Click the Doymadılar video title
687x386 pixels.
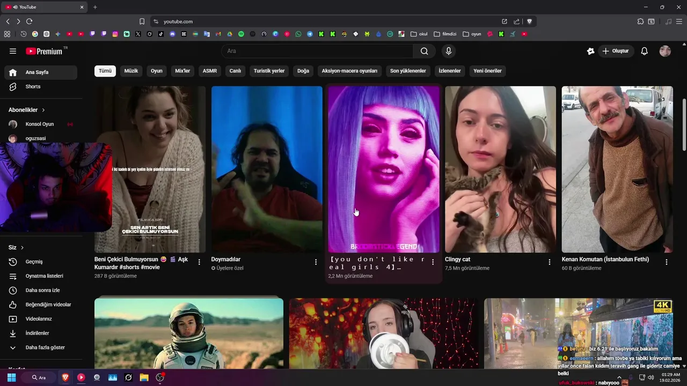coord(226,259)
